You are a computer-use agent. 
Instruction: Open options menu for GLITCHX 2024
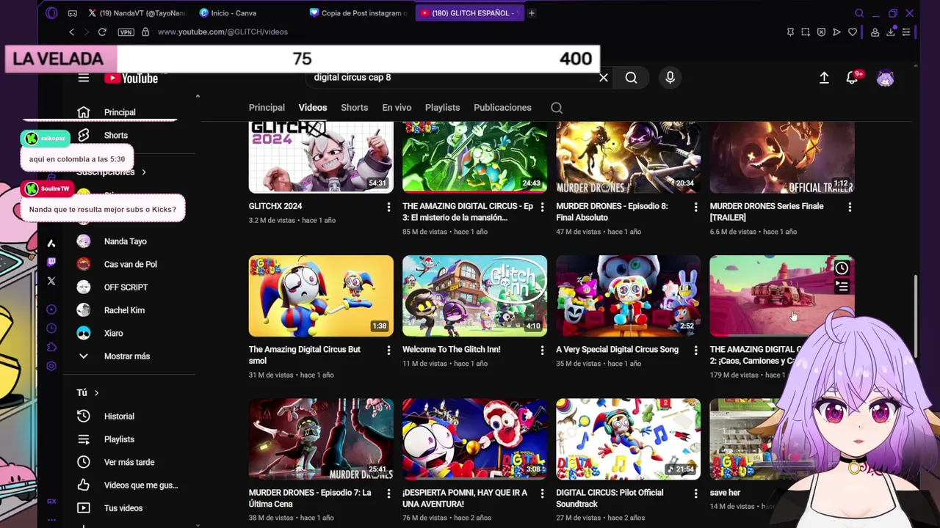388,208
